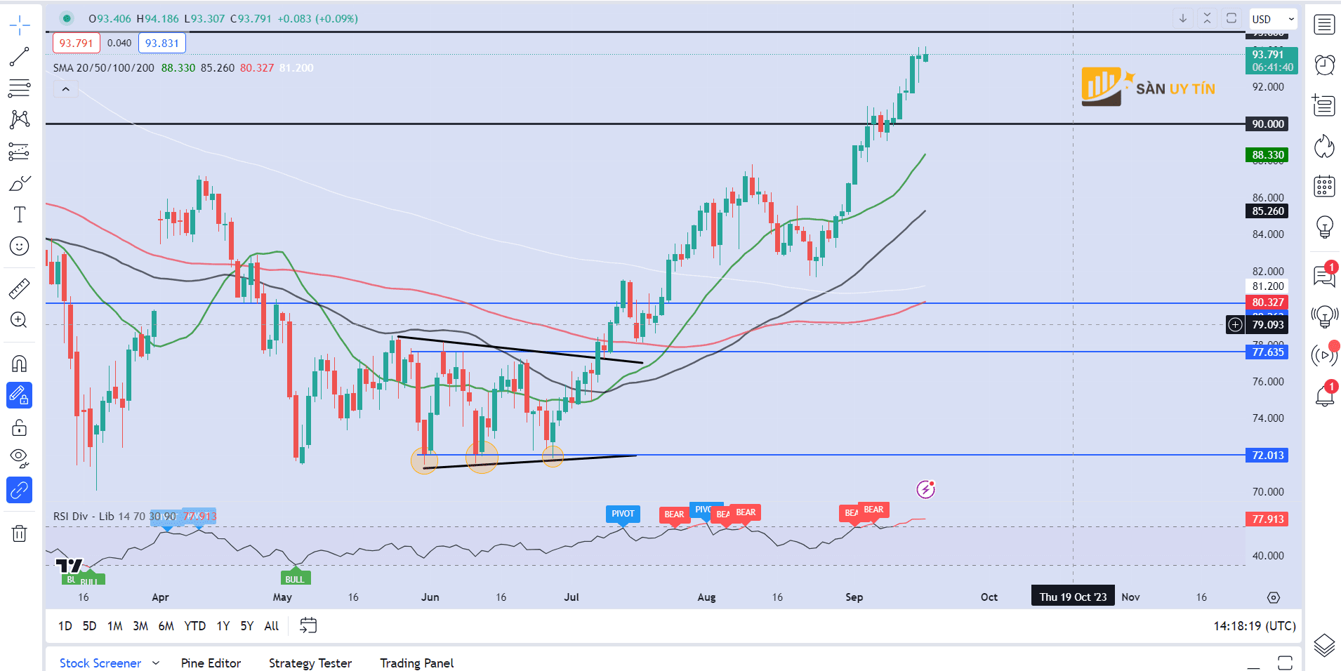Image resolution: width=1341 pixels, height=671 pixels.
Task: Click the arrow-down chart button
Action: coord(1183,18)
